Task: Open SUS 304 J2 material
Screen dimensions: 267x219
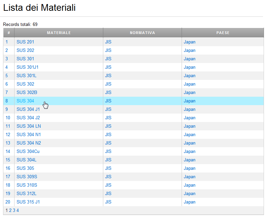Action: pyautogui.click(x=28, y=118)
